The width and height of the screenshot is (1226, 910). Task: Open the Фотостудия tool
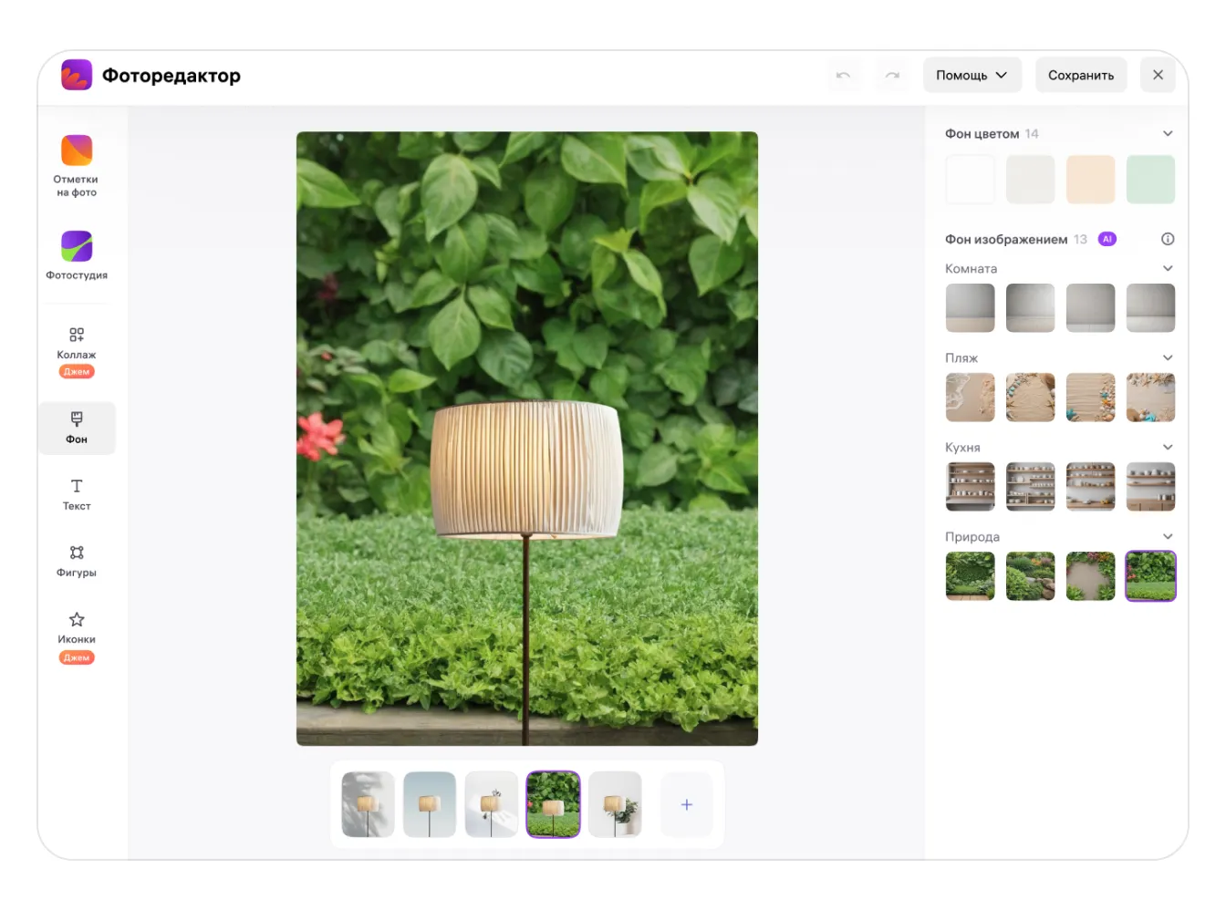pos(77,254)
